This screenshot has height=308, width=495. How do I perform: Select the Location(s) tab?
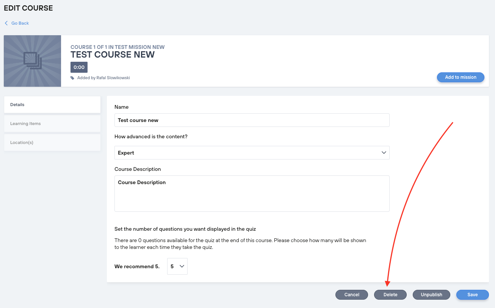point(52,142)
